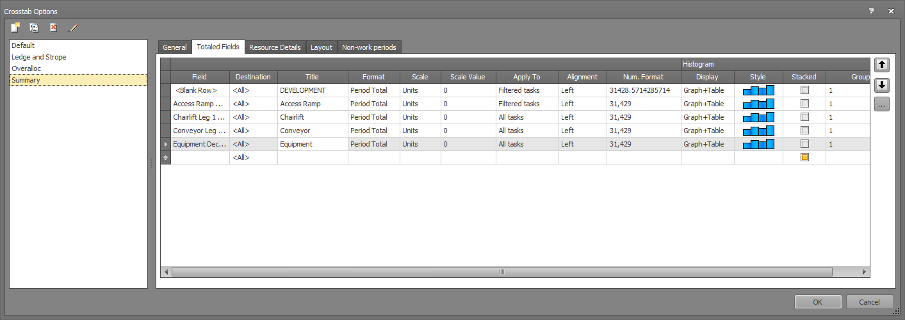Click the New crosstab layout icon
Viewport: 905px width, 320px height.
(x=15, y=28)
